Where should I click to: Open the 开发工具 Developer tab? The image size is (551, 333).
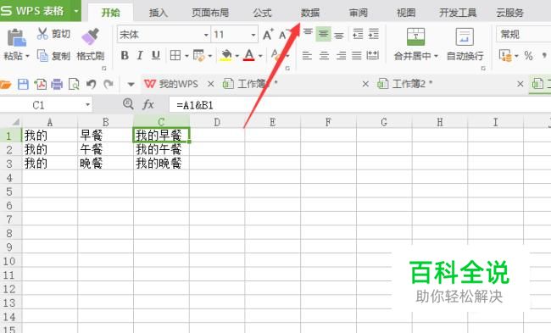[x=458, y=13]
